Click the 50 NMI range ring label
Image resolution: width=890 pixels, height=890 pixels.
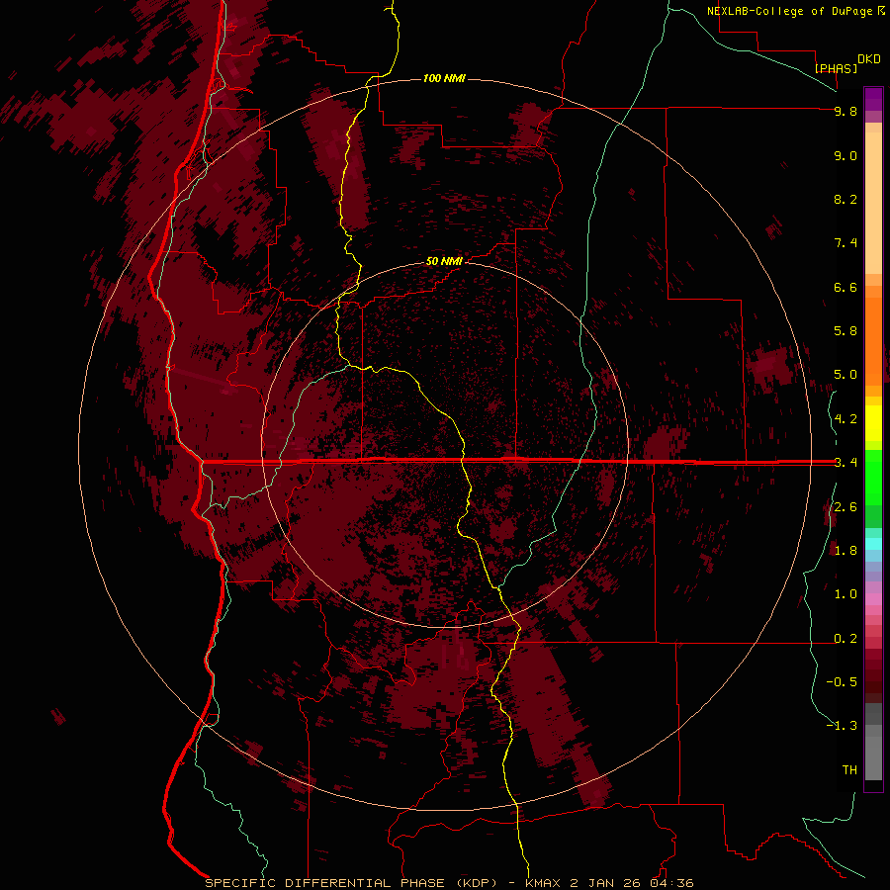pos(444,261)
